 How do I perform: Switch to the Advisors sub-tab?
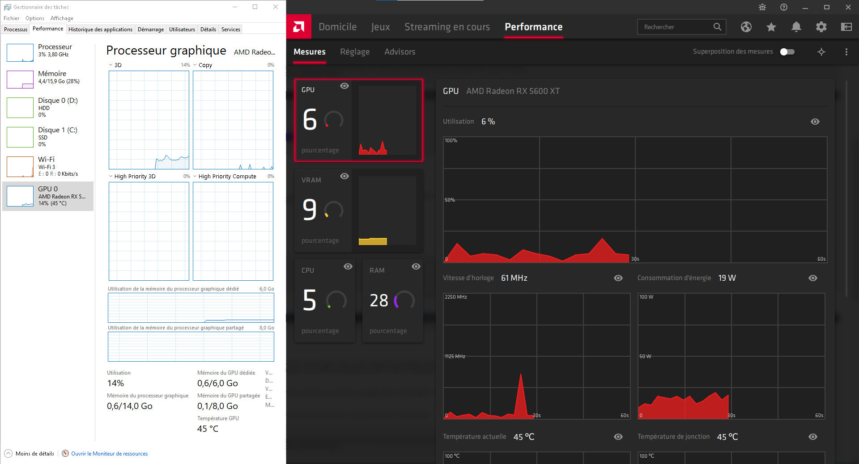(x=400, y=52)
